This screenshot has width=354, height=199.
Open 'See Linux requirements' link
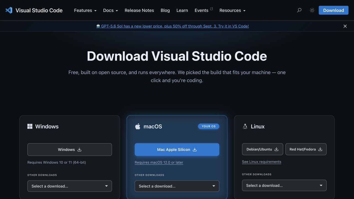(x=262, y=162)
